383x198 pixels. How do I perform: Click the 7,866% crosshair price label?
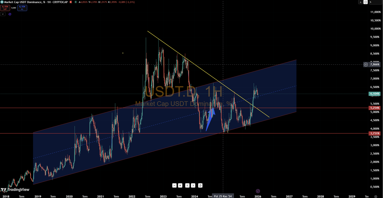pyautogui.click(x=374, y=64)
